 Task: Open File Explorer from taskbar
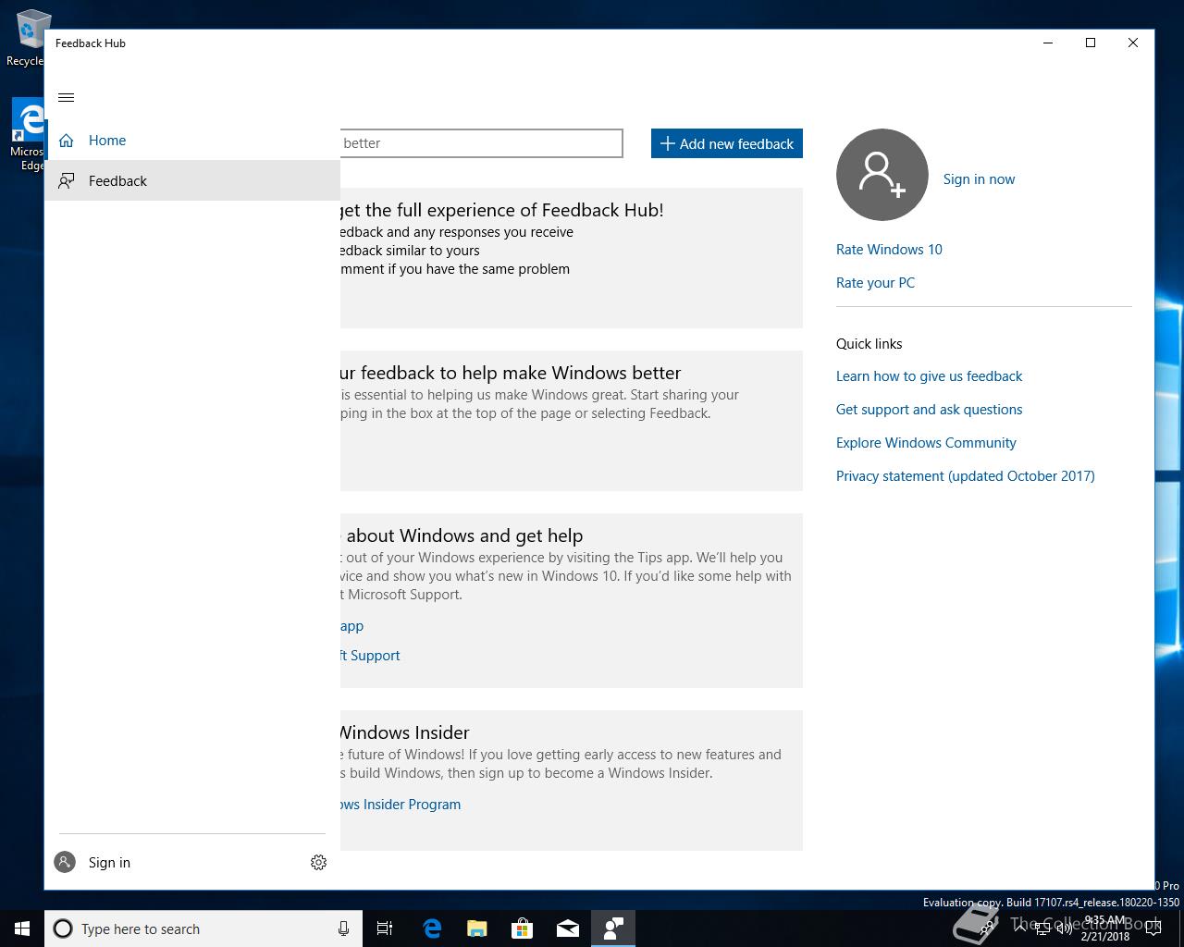point(476,929)
